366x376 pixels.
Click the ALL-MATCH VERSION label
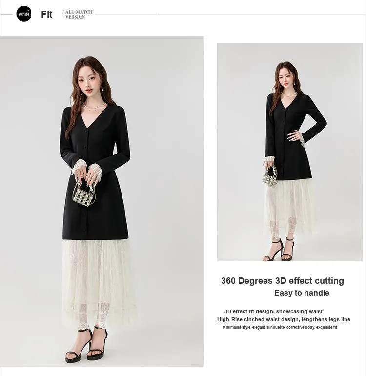tap(79, 14)
